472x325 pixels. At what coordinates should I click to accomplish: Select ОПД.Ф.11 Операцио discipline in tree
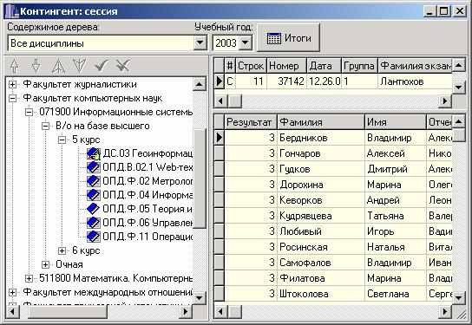click(x=147, y=237)
